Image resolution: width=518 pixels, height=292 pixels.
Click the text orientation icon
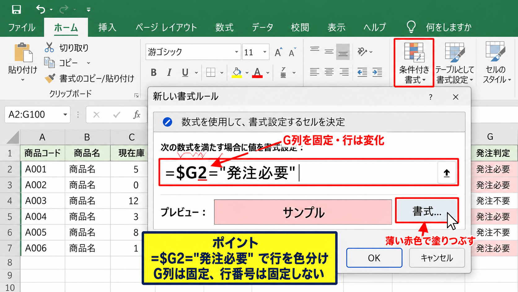[x=362, y=52]
